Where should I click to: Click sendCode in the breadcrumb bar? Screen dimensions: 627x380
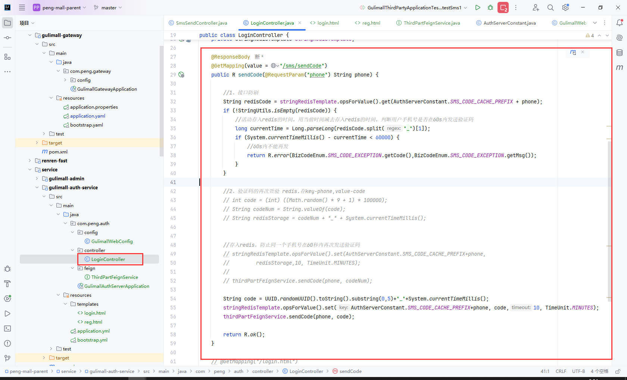click(x=347, y=371)
